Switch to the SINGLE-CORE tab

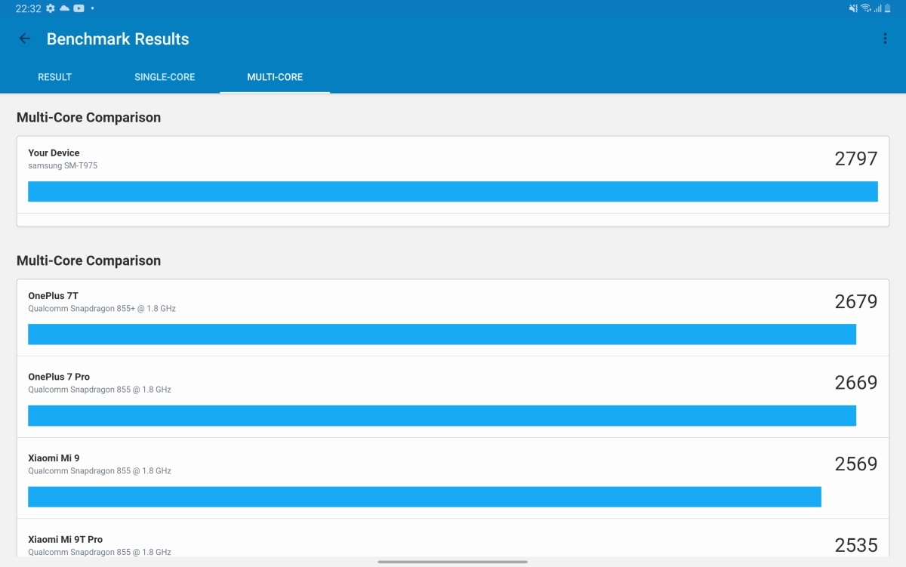(165, 77)
